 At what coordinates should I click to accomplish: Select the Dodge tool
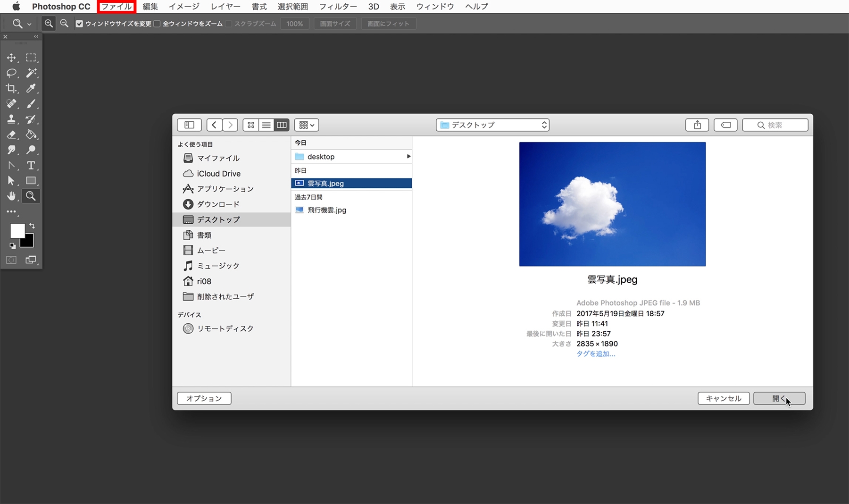point(31,150)
